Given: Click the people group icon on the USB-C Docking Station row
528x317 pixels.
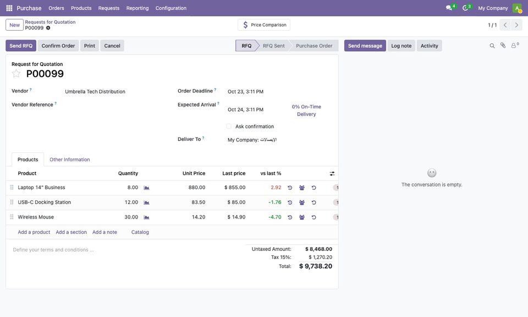Looking at the screenshot, I should point(302,203).
